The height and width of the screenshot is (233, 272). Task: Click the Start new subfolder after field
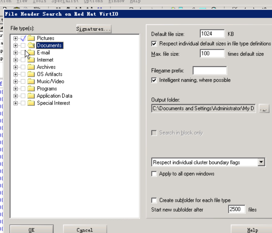(237, 209)
